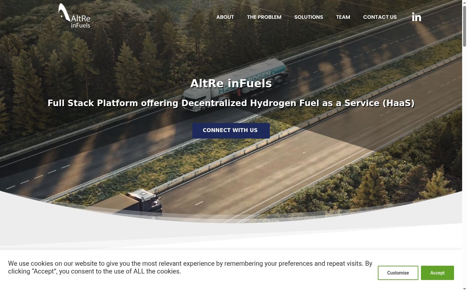This screenshot has width=467, height=292.
Task: Open Contact Us in navigation
Action: click(380, 17)
